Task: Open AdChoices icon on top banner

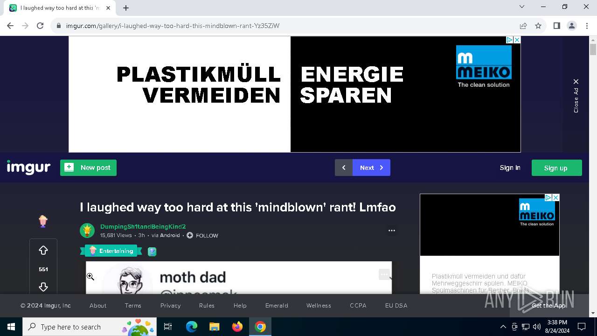Action: click(510, 40)
